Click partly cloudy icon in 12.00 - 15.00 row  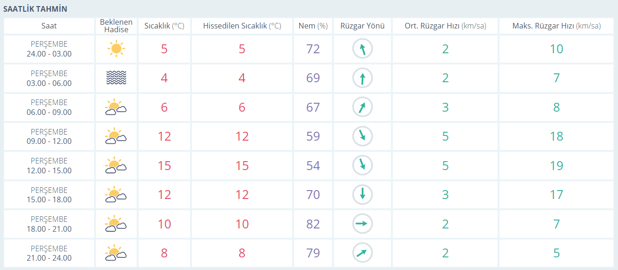pyautogui.click(x=116, y=166)
